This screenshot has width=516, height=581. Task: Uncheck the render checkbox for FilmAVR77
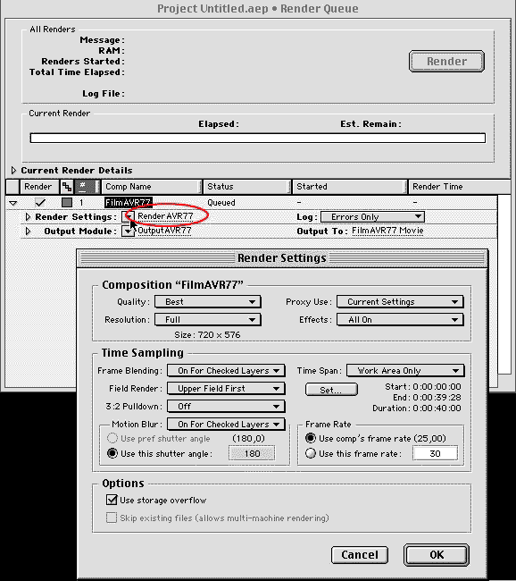click(x=40, y=203)
